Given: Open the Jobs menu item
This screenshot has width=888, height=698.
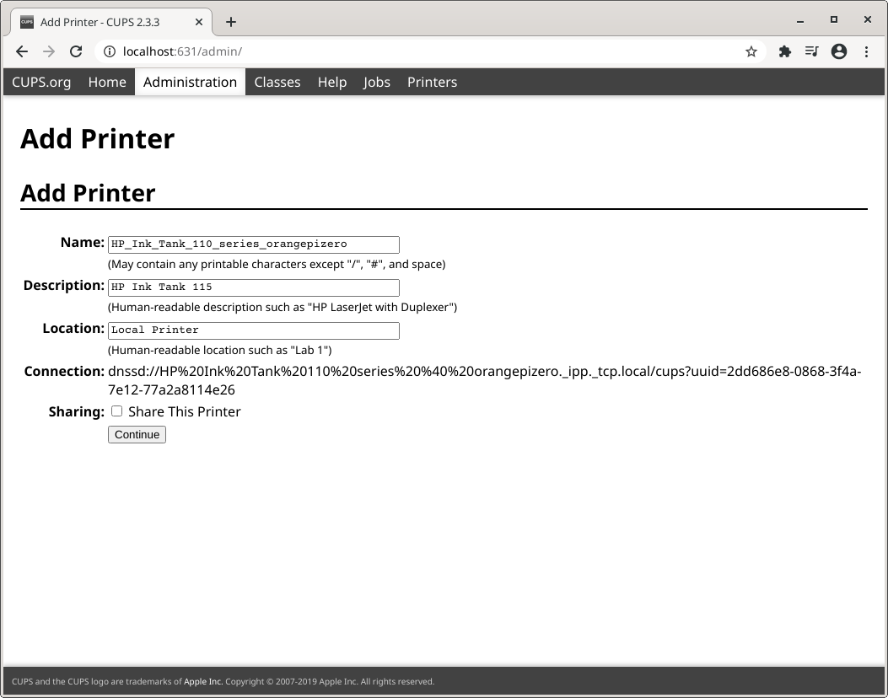Looking at the screenshot, I should [376, 82].
